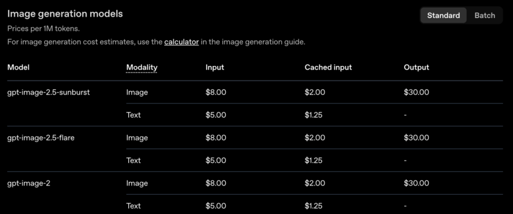Click the Model column header
Image resolution: width=513 pixels, height=214 pixels.
(18, 67)
